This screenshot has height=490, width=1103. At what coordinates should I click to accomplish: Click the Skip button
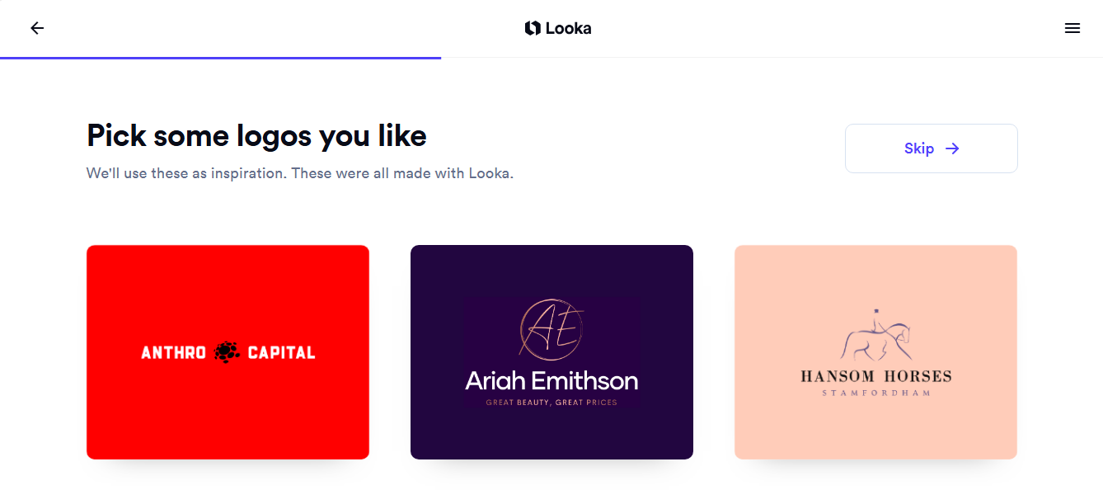pyautogui.click(x=931, y=148)
